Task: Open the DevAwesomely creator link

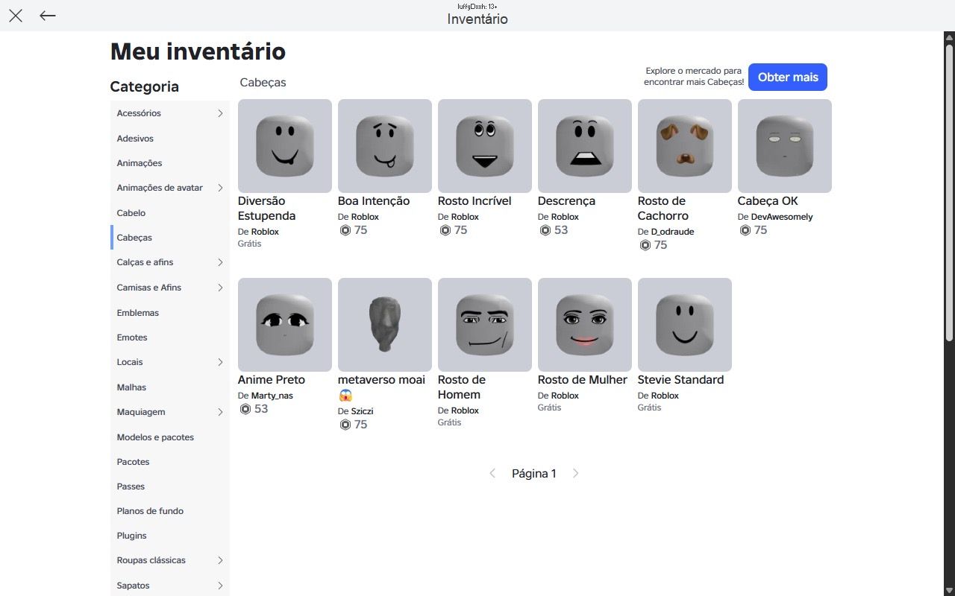Action: tap(782, 217)
